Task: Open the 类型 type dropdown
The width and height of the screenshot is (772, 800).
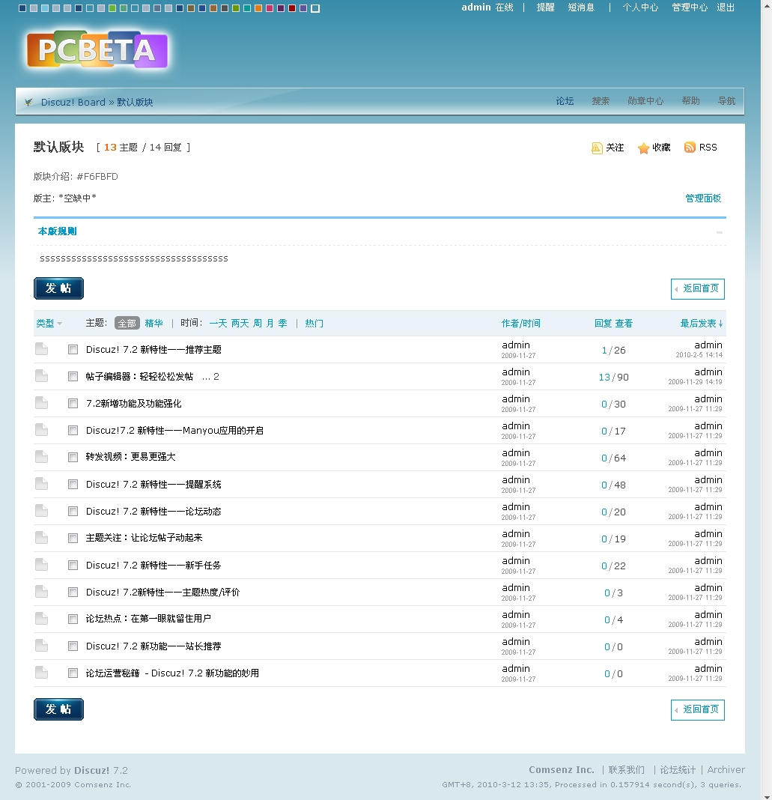Action: coord(49,324)
